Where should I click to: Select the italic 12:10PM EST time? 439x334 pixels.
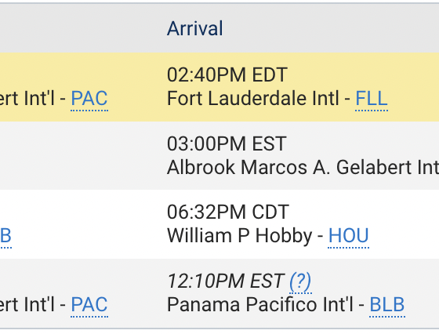pyautogui.click(x=226, y=281)
